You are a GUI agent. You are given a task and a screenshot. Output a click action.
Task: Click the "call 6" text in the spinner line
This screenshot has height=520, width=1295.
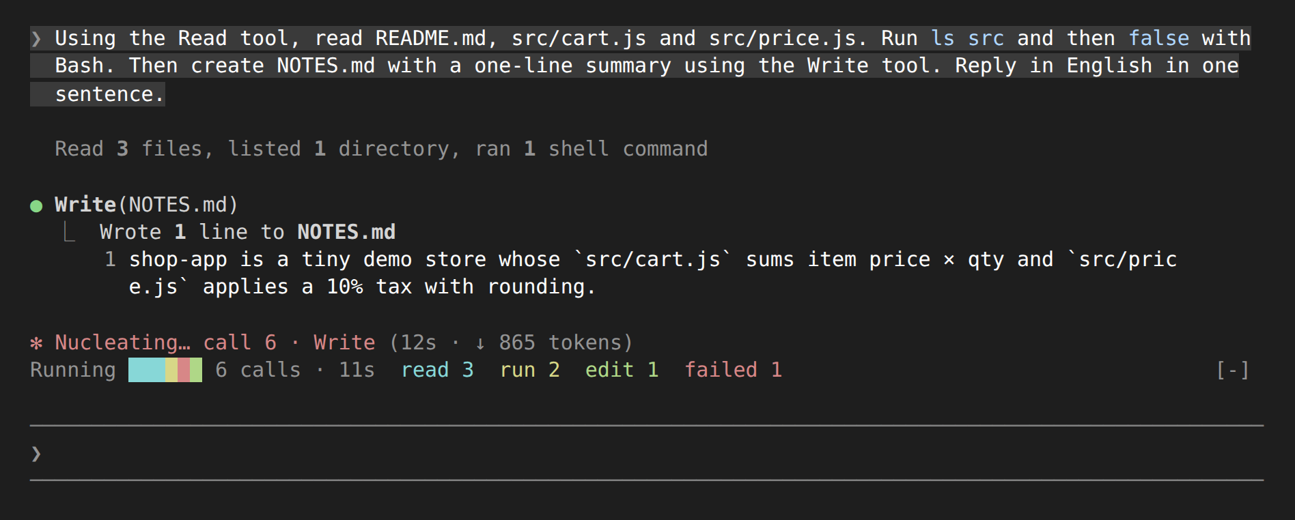[240, 343]
